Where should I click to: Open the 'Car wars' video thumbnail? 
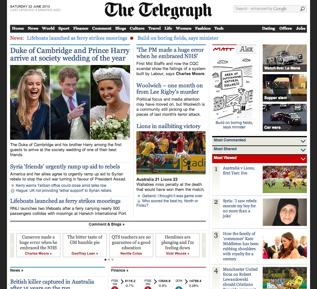coord(285,118)
